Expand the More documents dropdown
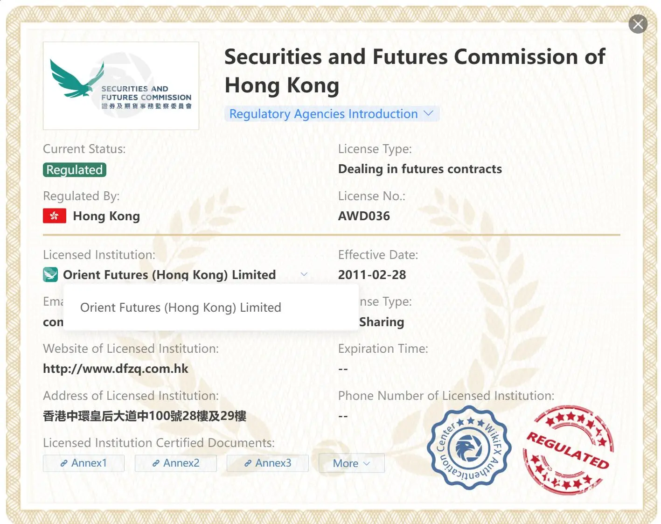 [351, 463]
